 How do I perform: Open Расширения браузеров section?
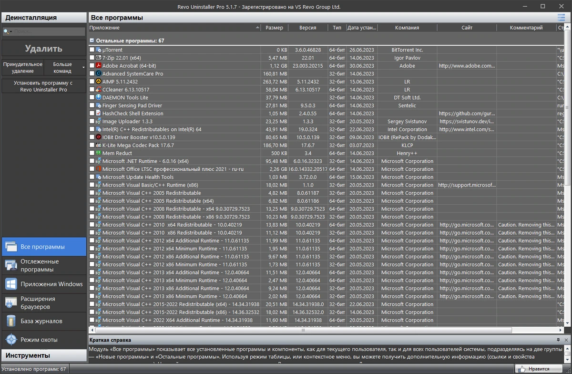coord(43,302)
